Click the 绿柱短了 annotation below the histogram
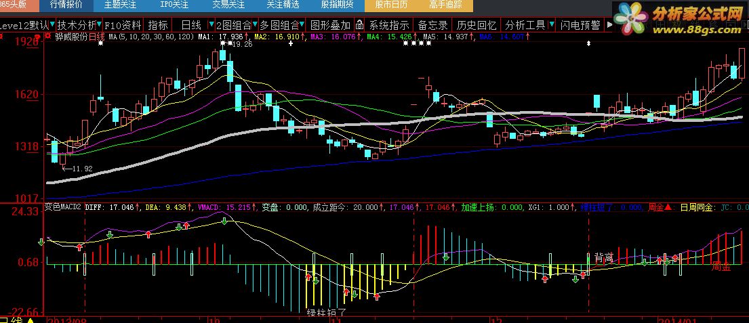749x323 pixels. 326,313
